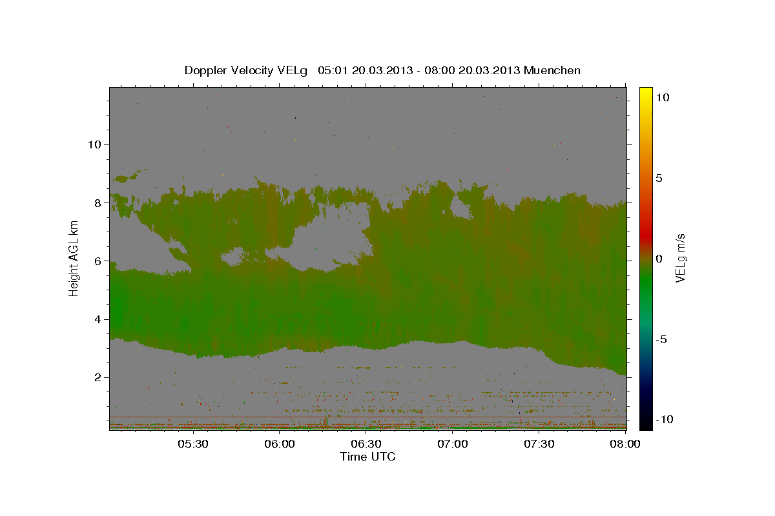The width and height of the screenshot is (775, 516).
Task: Click the 07:30 time tick label
Action: 539,444
